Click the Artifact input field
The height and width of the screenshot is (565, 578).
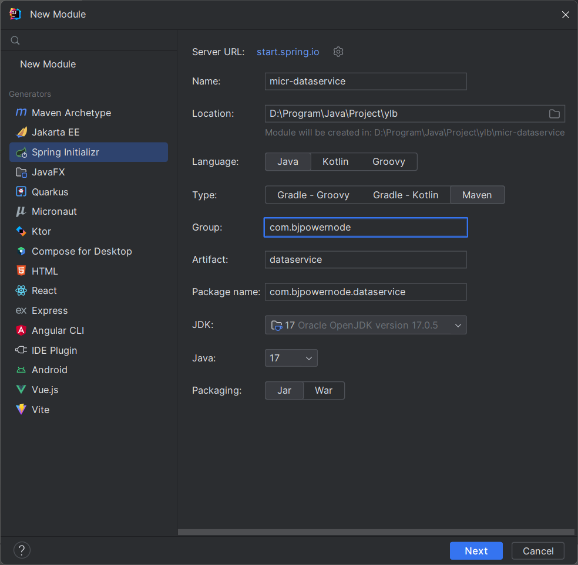coord(366,259)
